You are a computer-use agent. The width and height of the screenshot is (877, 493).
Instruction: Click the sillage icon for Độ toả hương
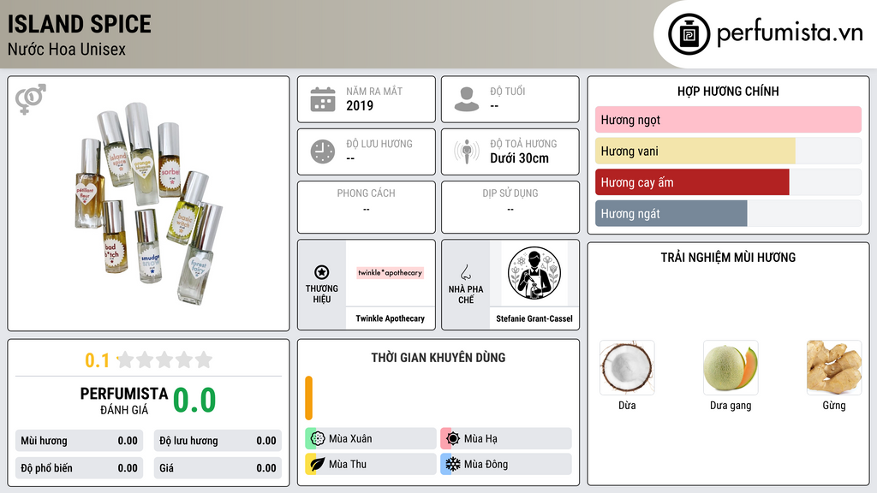pos(467,151)
